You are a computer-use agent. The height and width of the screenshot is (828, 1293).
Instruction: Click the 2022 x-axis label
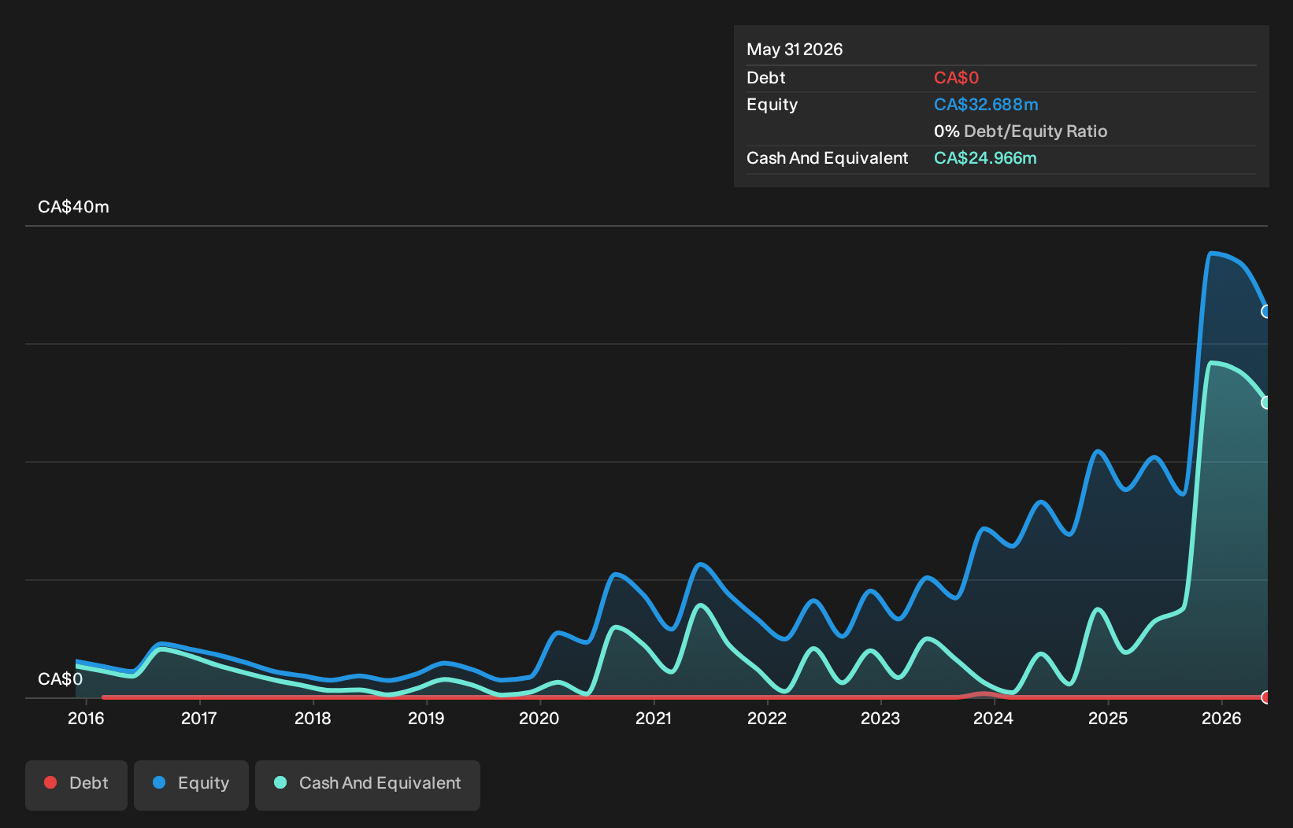(767, 719)
